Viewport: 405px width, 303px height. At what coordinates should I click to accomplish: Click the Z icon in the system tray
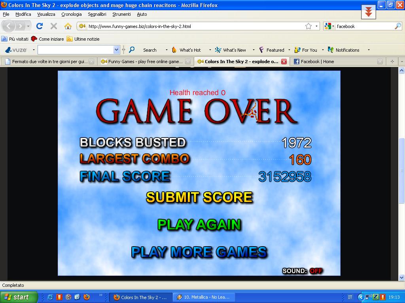click(x=376, y=297)
